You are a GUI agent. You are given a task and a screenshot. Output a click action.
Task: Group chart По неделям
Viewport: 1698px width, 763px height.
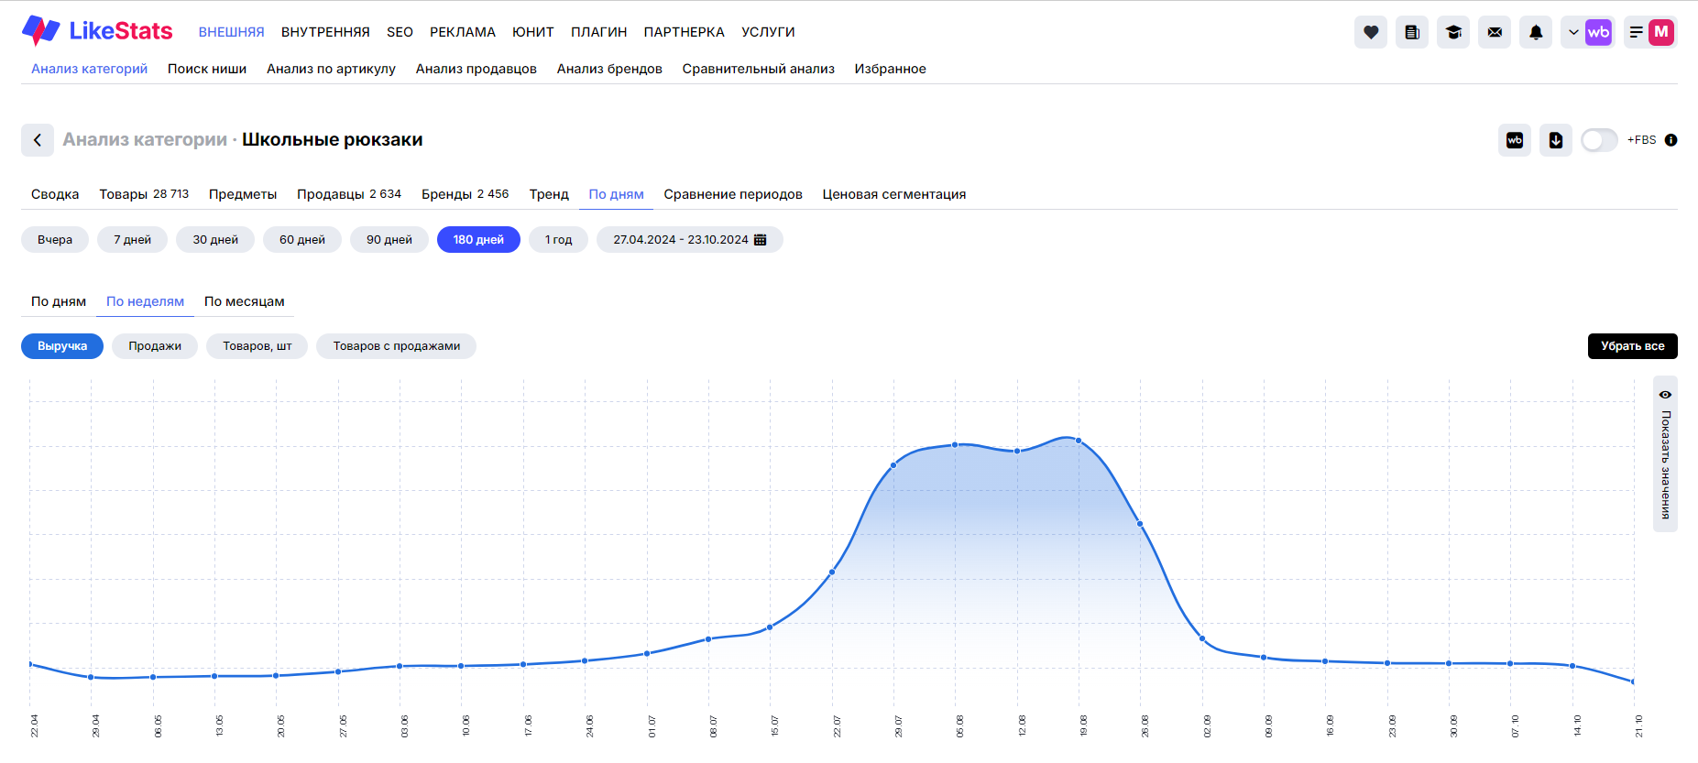pyautogui.click(x=145, y=301)
